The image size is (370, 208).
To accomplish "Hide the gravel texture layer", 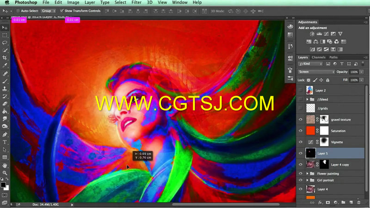I will pyautogui.click(x=300, y=120).
